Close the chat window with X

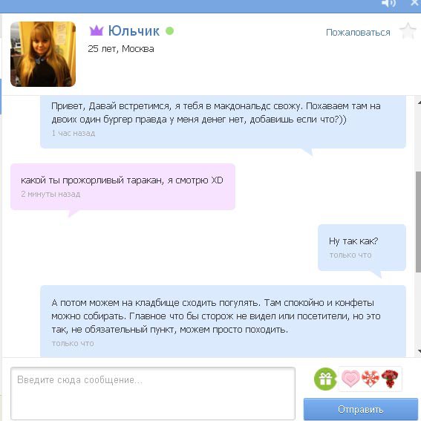[415, 2]
